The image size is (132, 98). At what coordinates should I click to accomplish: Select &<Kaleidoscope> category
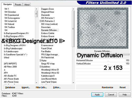(x=11, y=51)
